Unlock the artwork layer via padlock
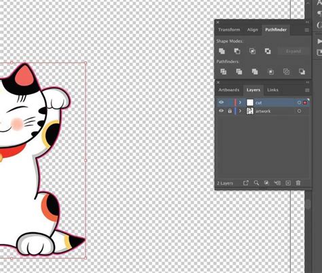Screen dimensions: 322x273 pyautogui.click(x=230, y=111)
